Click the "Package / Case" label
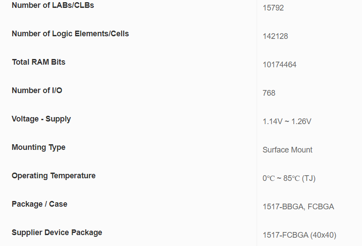The image size is (362, 246). [x=39, y=204]
